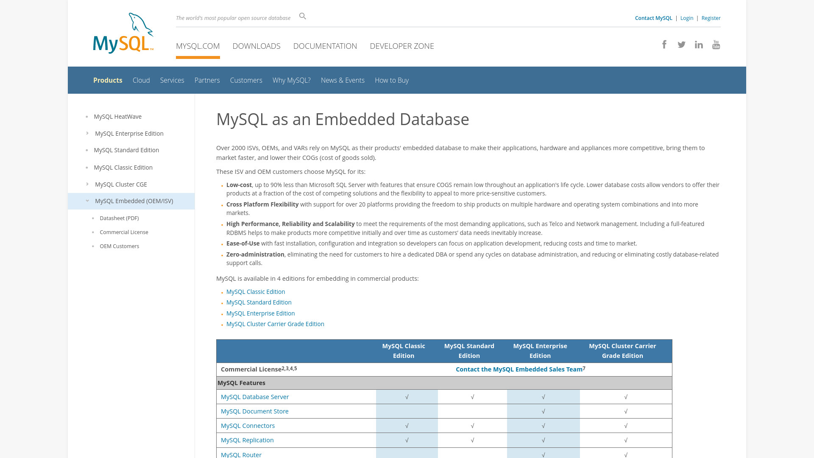Open the LinkedIn icon
Screen dimensions: 814x458
[699, 45]
